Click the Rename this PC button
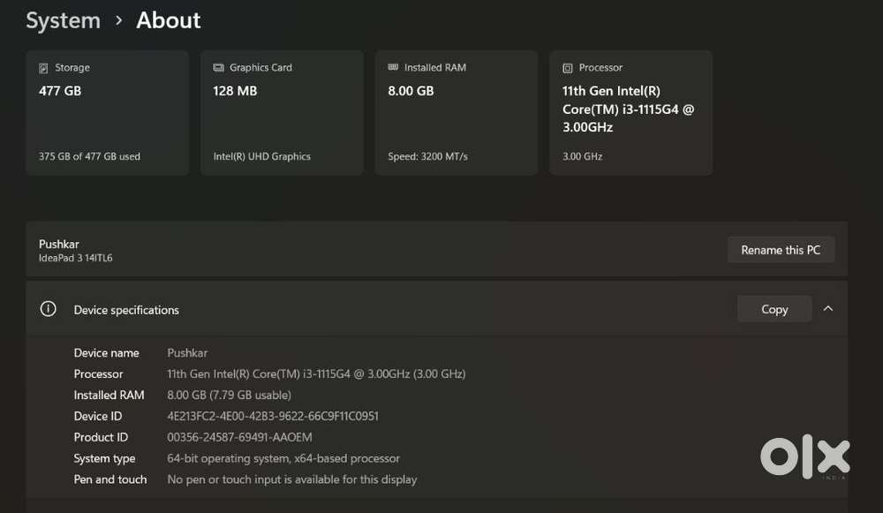The width and height of the screenshot is (883, 513). 781,249
